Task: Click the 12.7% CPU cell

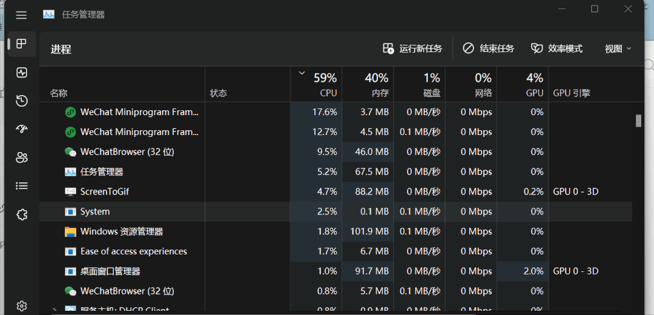Action: [316, 132]
